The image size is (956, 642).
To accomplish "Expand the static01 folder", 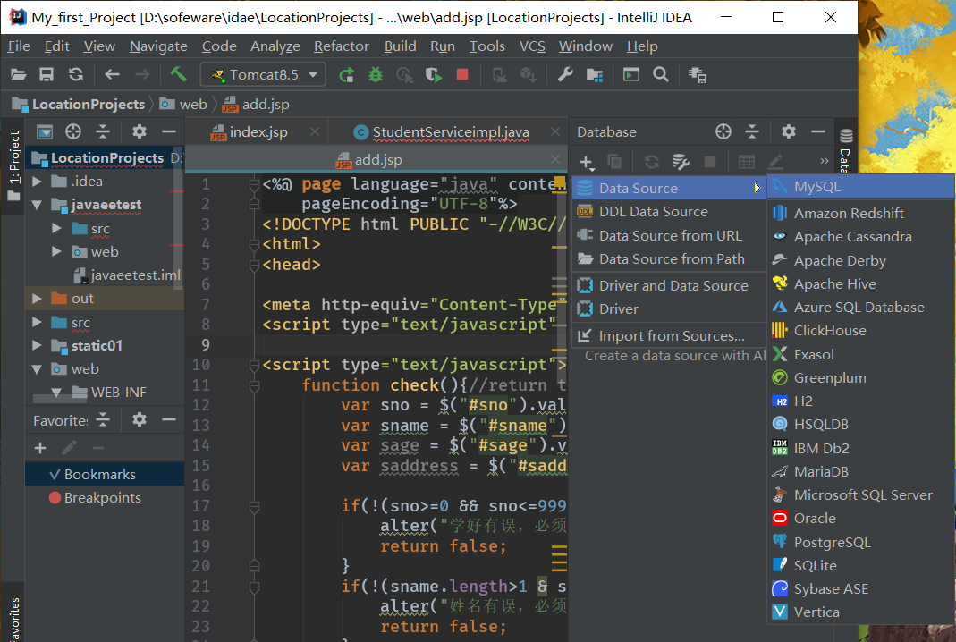I will 38,345.
